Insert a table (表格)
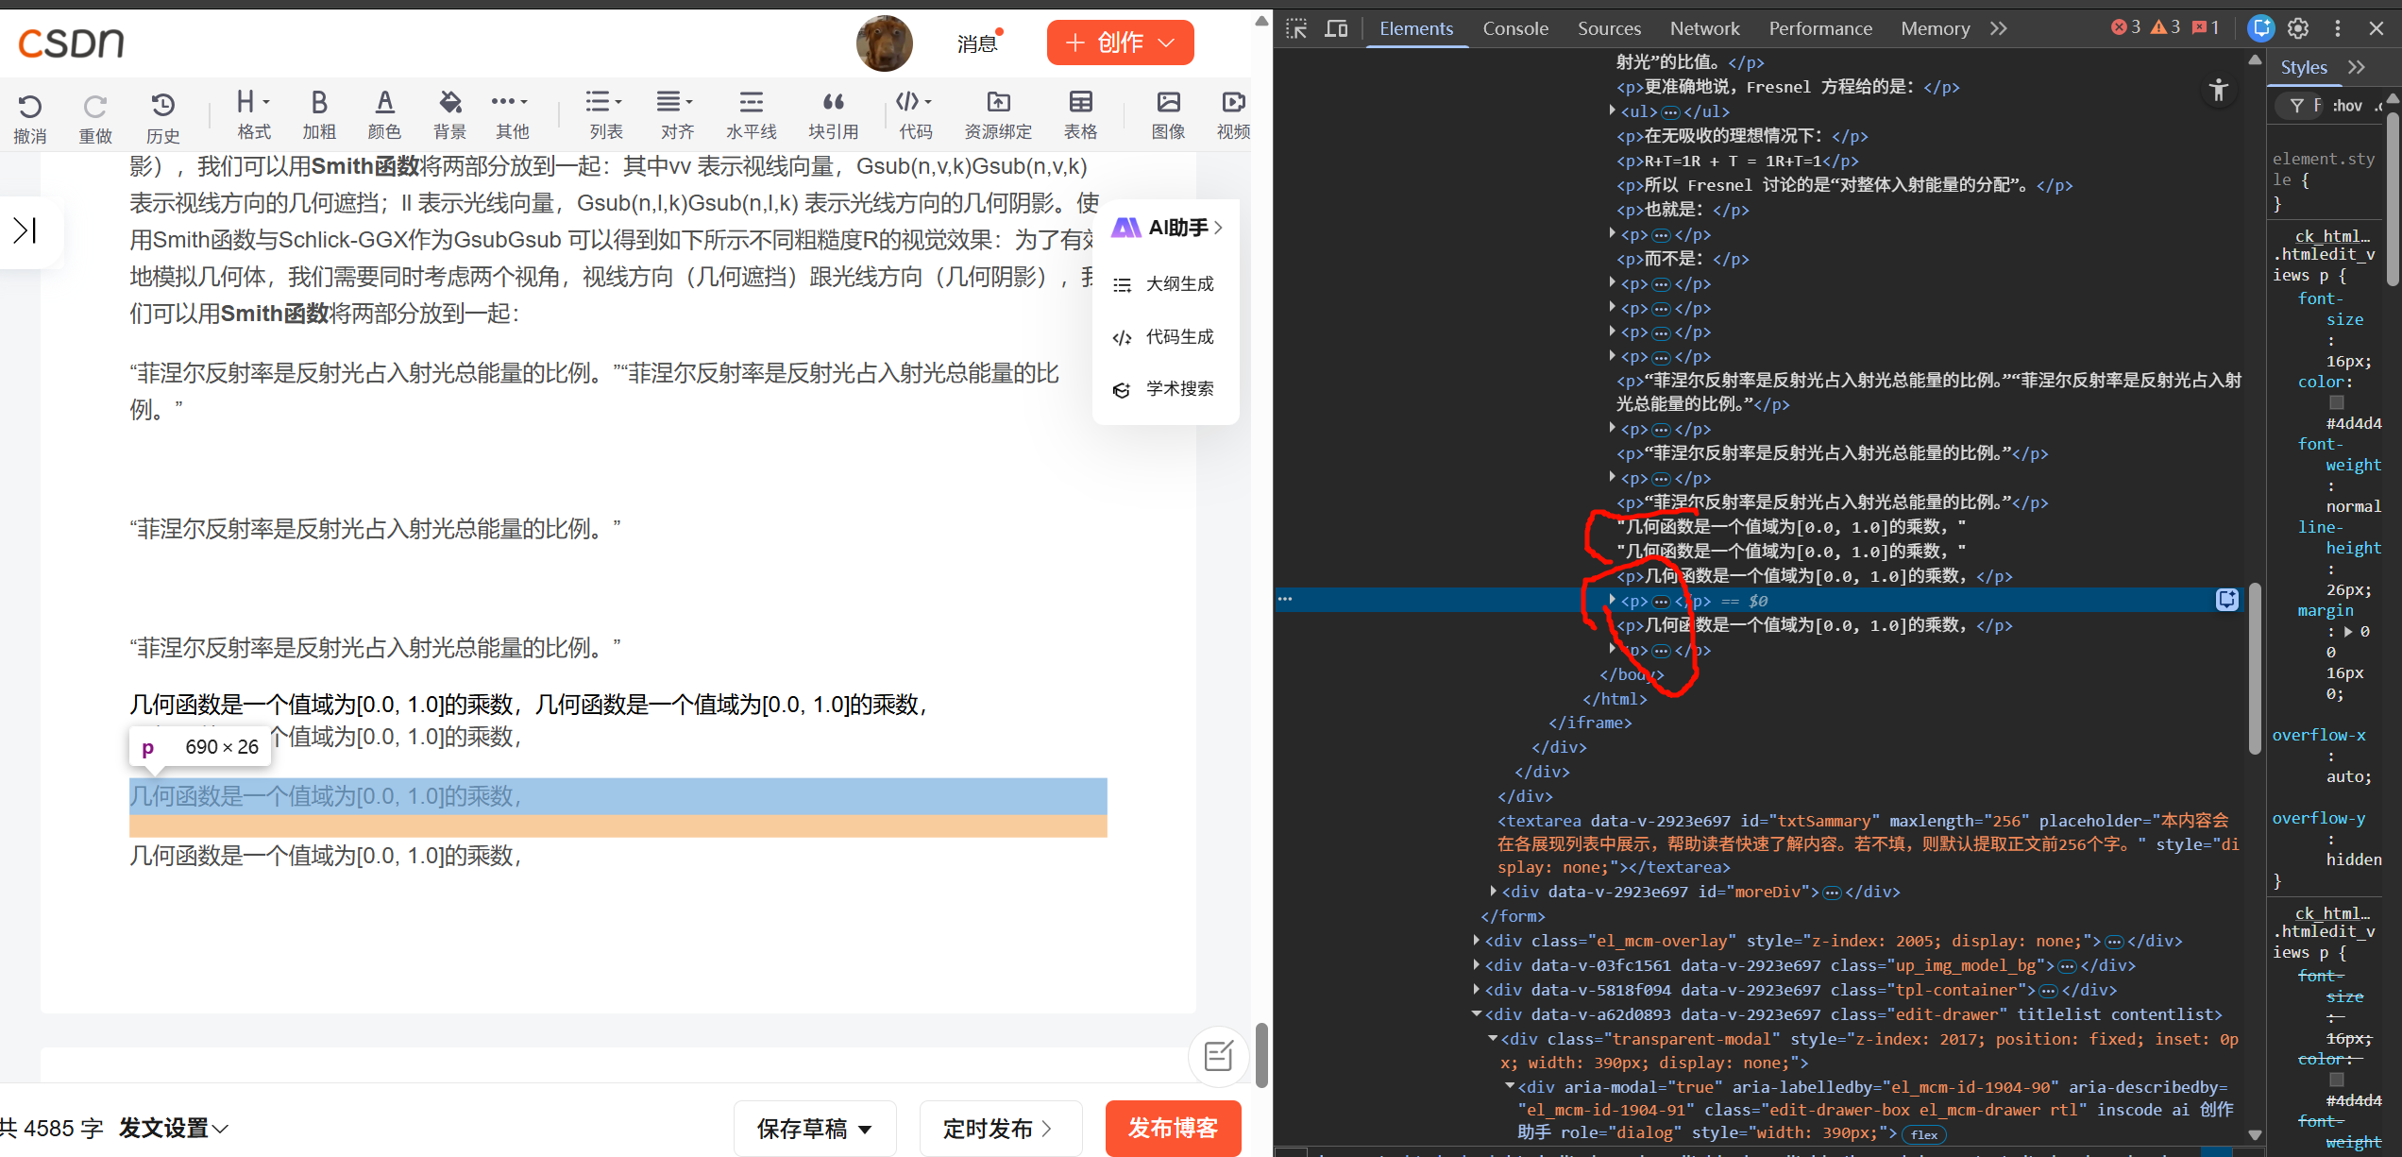 [x=1080, y=103]
